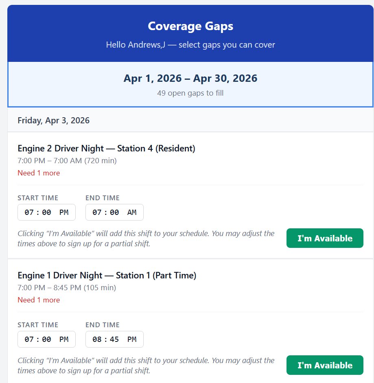374x383 pixels.
Task: Click the Coverage Gaps page heading
Action: click(190, 26)
